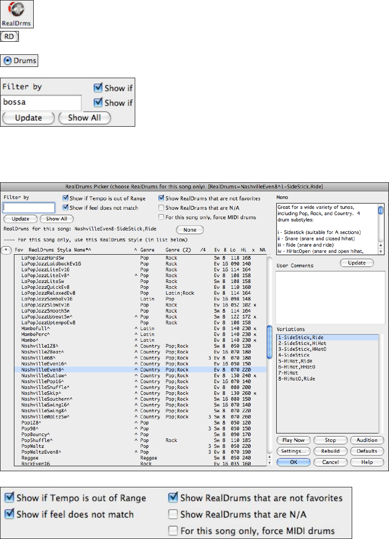The width and height of the screenshot is (389, 539).
Task: Click the asterisk favorites button above the list
Action: tap(7, 249)
